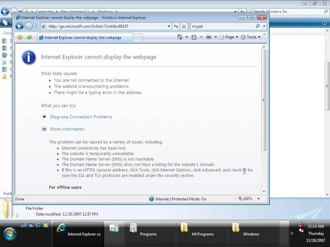Open a new blank tab
Image resolution: width=330 pixels, height=247 pixels.
[x=138, y=38]
